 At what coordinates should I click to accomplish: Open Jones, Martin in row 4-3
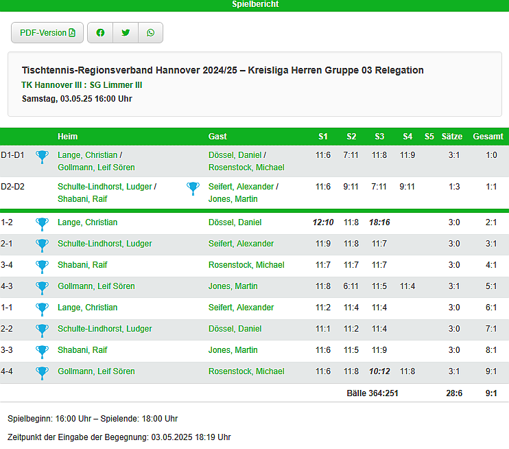point(233,286)
